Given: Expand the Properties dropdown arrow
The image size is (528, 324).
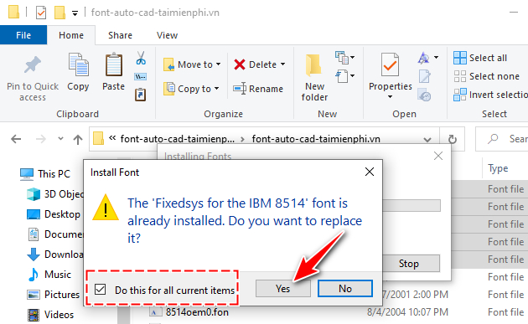Looking at the screenshot, I should [390, 97].
